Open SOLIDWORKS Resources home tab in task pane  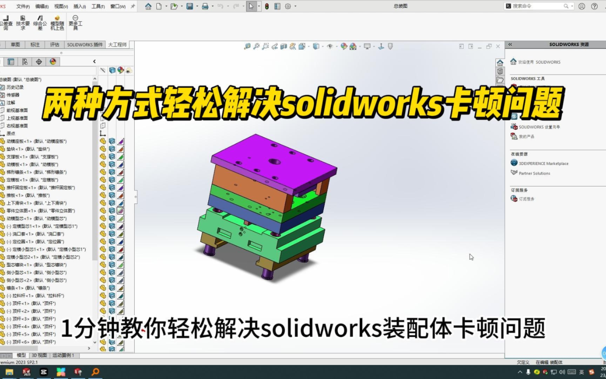pos(500,63)
